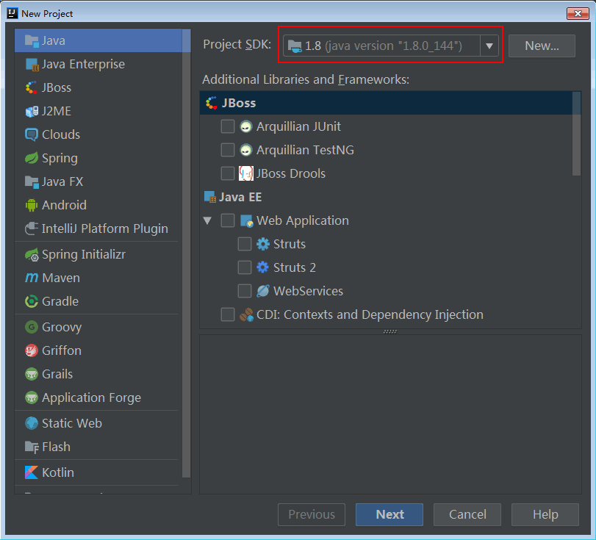Click the J2ME icon
Screen dimensions: 596x540
click(32, 112)
